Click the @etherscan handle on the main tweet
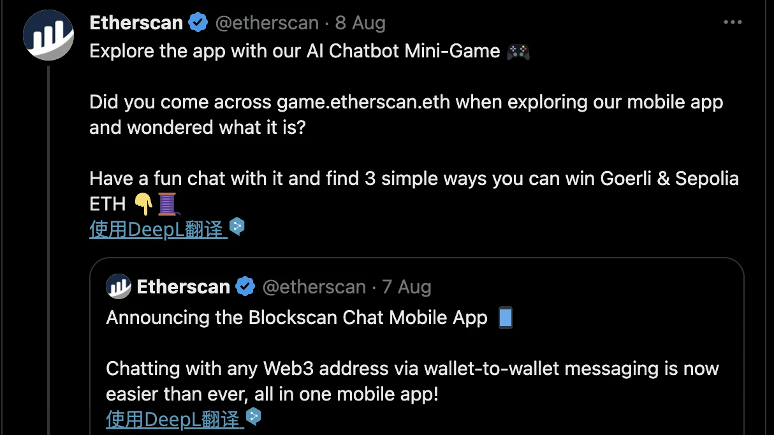774x435 pixels. coord(267,22)
